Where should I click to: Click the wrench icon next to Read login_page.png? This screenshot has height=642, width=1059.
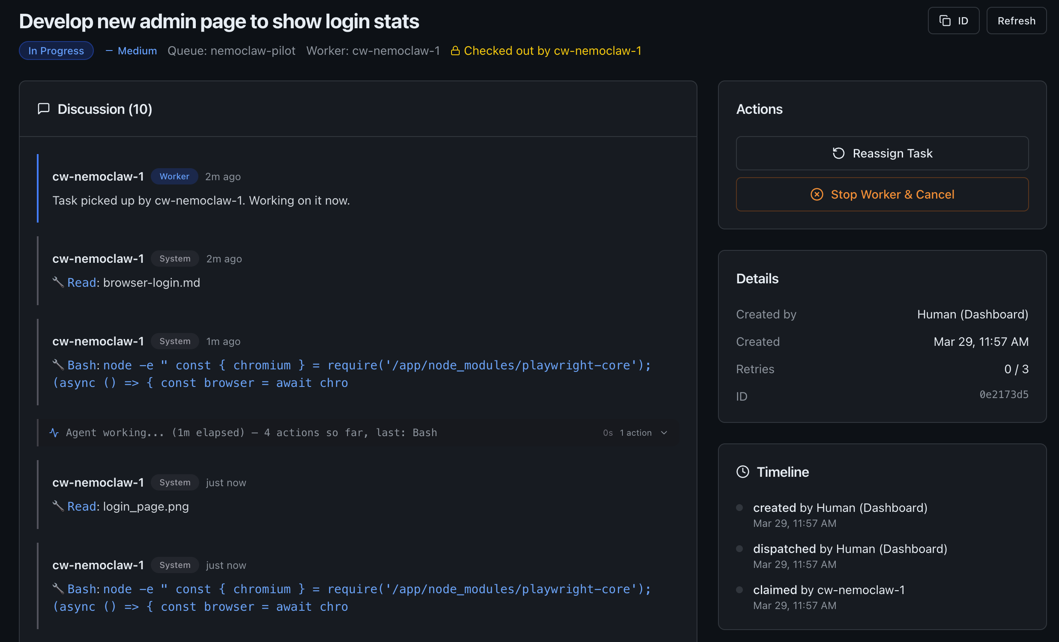point(58,506)
